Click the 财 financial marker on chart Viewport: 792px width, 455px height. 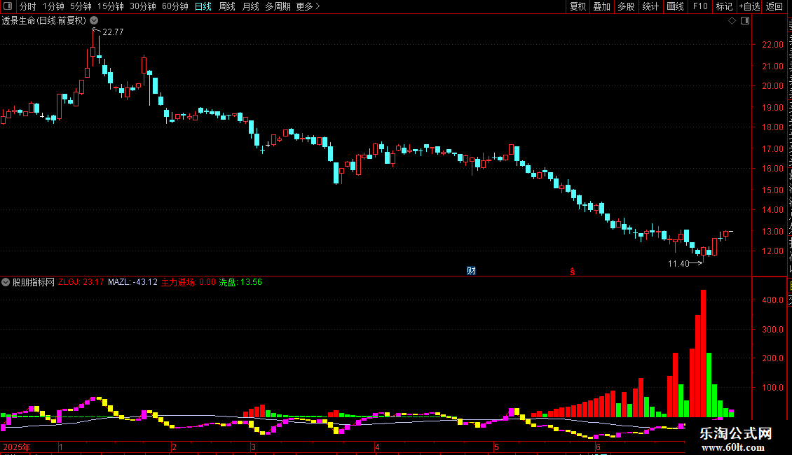471,271
